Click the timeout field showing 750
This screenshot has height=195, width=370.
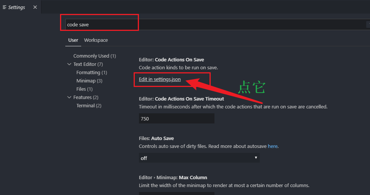click(176, 119)
